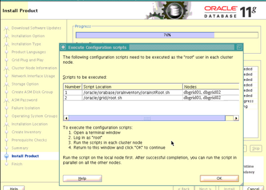
Task: Select Operating System Groups step
Action: pos(34,116)
